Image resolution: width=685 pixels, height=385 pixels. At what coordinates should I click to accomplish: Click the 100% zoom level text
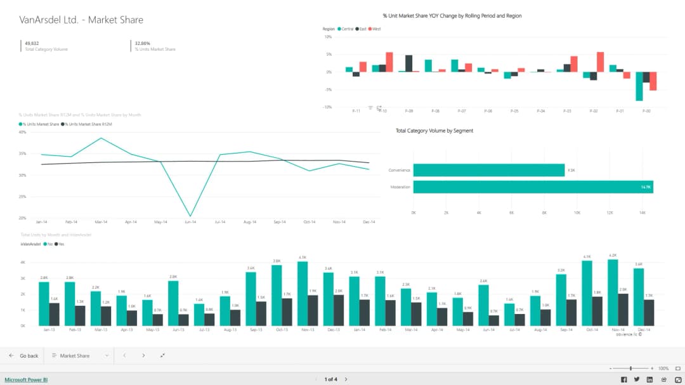tap(663, 369)
